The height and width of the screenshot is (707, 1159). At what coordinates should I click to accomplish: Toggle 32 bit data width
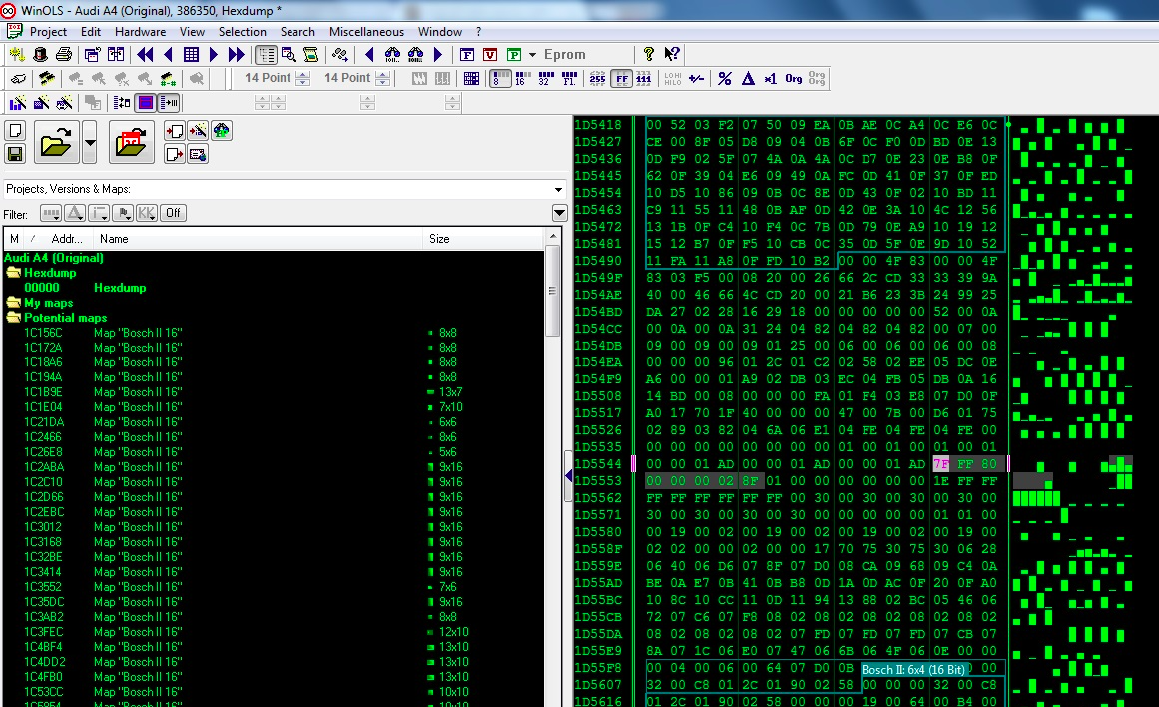(x=546, y=78)
